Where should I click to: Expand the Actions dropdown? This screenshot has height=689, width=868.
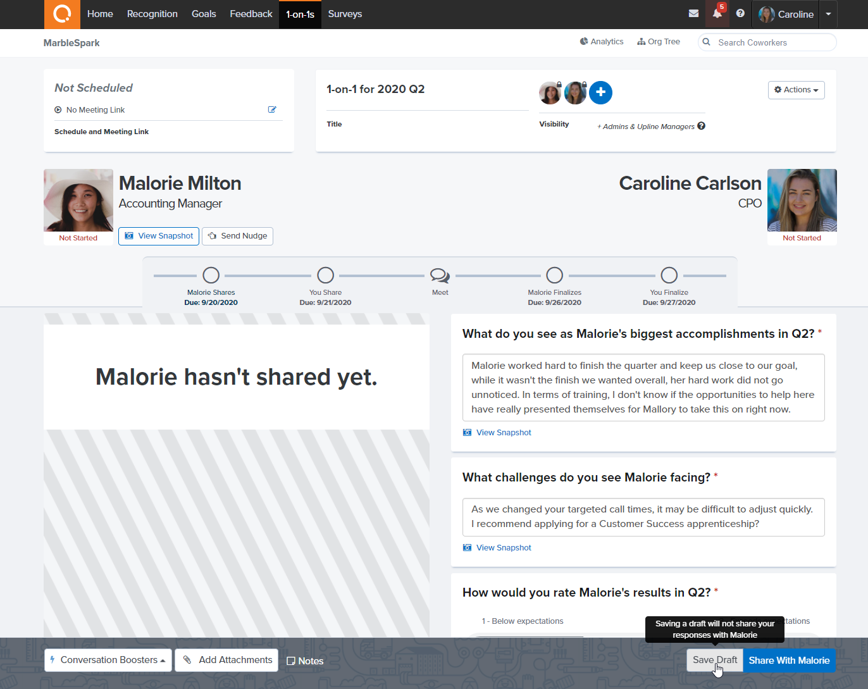tap(796, 90)
